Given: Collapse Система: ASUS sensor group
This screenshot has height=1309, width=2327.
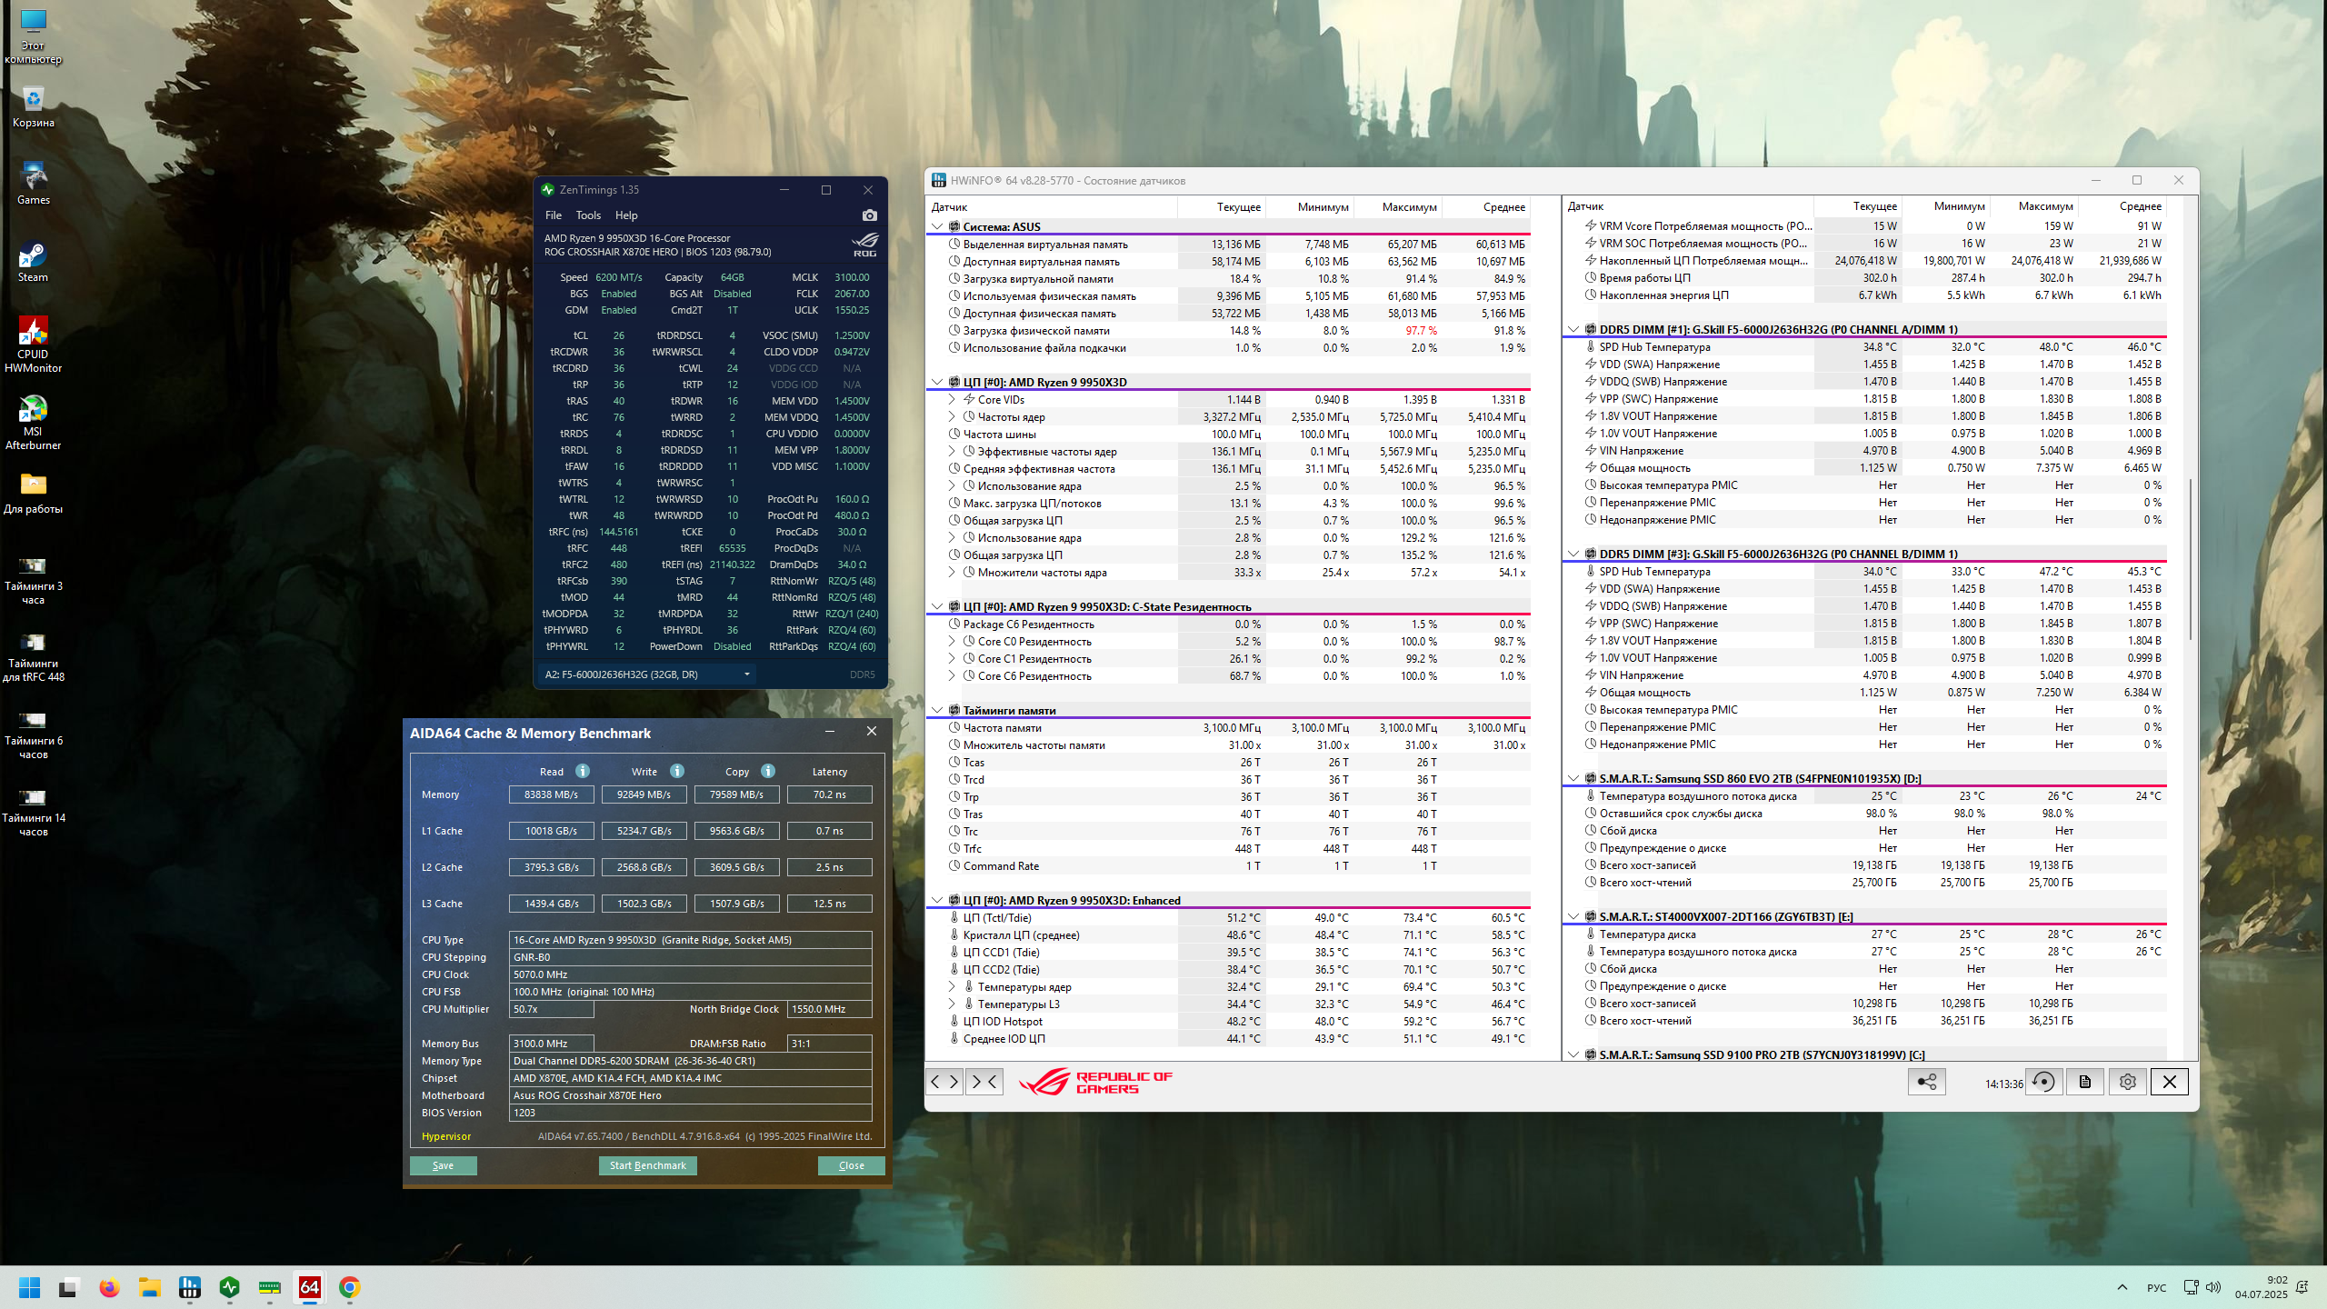Looking at the screenshot, I should point(937,226).
